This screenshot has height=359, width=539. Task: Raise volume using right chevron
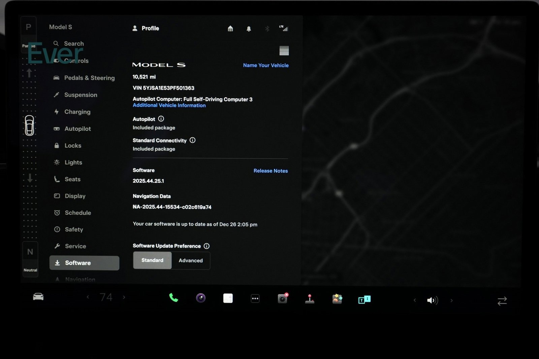pyautogui.click(x=451, y=300)
